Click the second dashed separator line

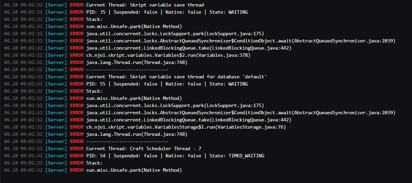click(86, 141)
